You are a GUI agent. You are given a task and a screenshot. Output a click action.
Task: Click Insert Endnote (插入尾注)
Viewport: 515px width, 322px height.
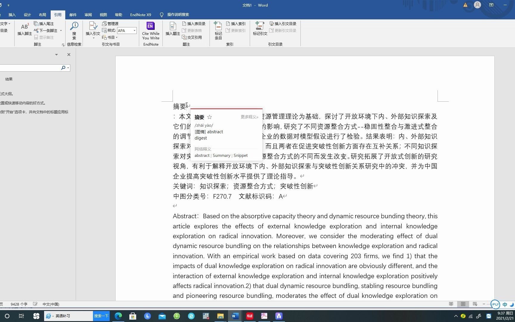[x=44, y=24]
